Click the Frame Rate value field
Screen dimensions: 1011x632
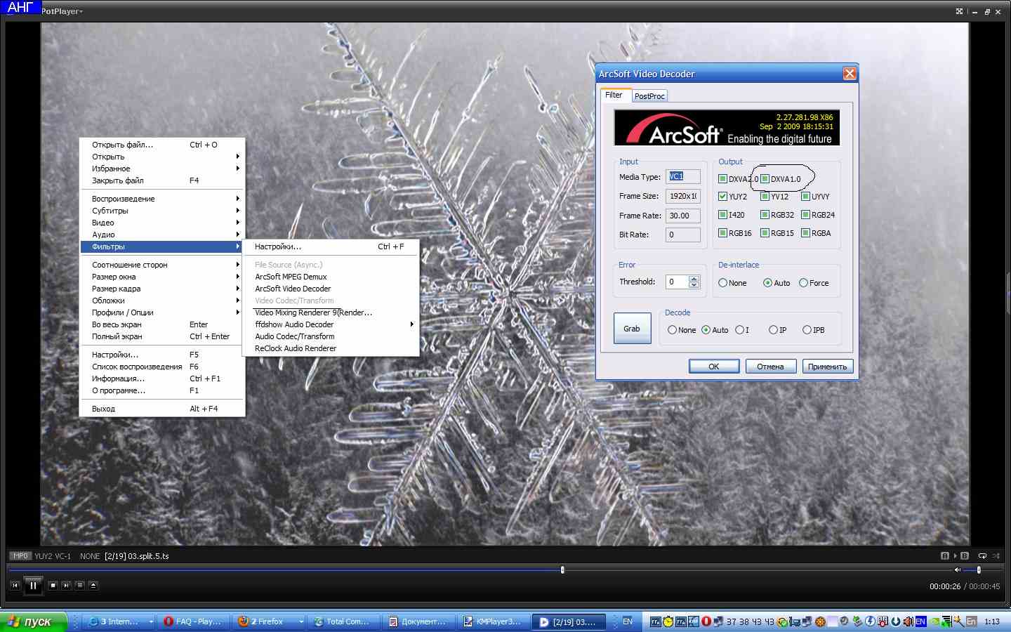683,216
